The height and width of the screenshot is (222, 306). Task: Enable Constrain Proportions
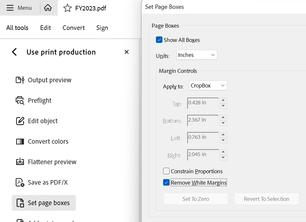(166, 171)
